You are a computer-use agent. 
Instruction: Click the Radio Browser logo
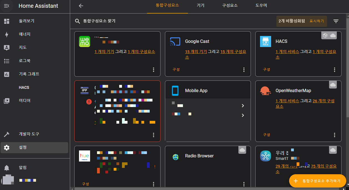175,157
